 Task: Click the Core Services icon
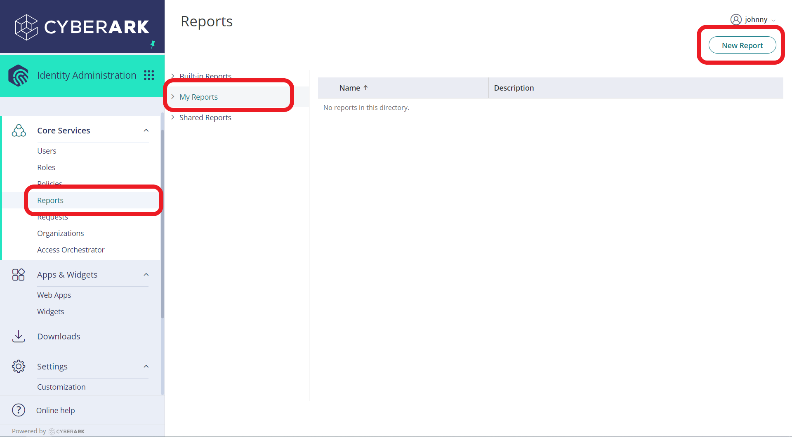coord(19,130)
